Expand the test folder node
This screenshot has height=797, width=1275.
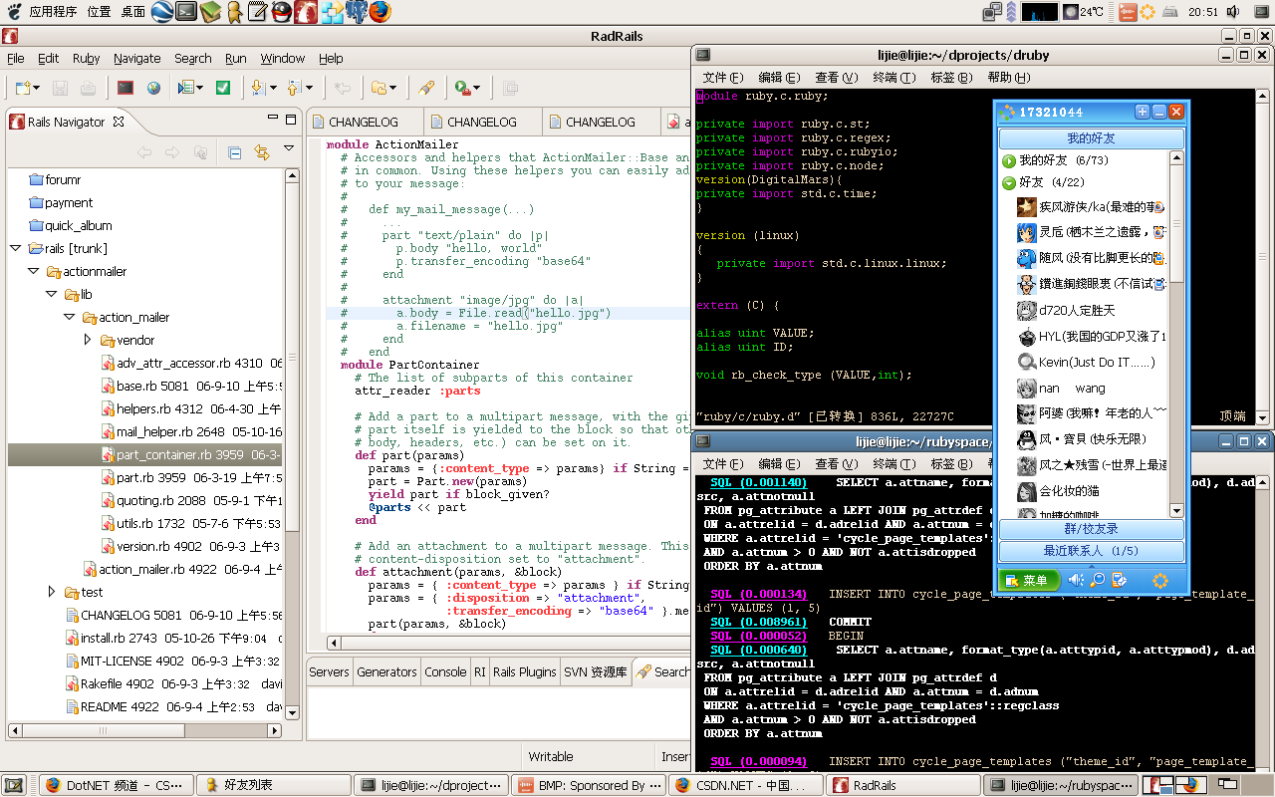52,592
